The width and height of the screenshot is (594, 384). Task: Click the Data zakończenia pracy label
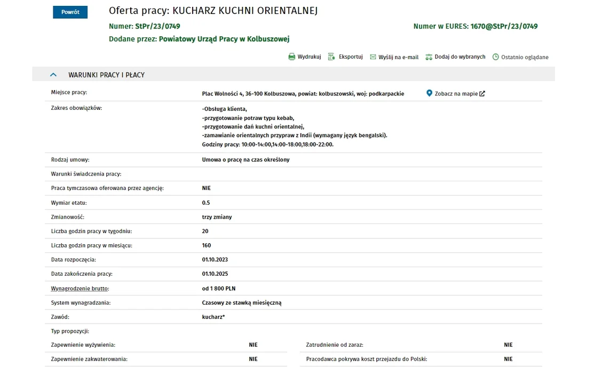[82, 274]
